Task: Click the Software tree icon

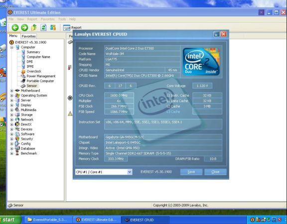Action: point(17,134)
